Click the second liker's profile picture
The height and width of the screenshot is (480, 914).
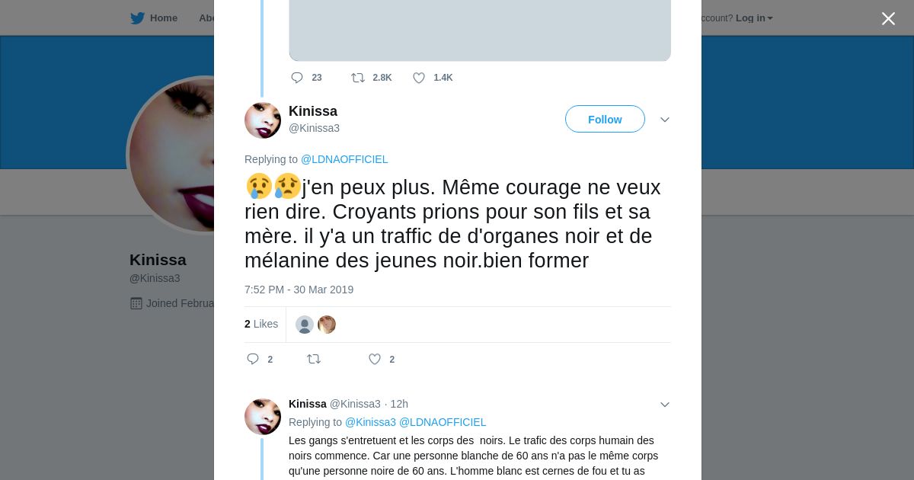pos(327,325)
